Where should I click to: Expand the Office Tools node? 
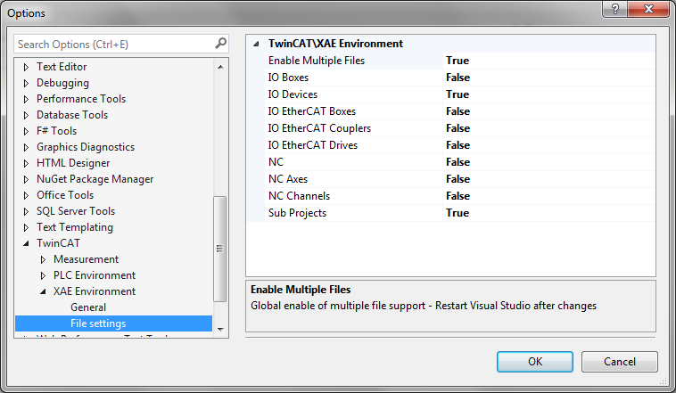click(26, 195)
